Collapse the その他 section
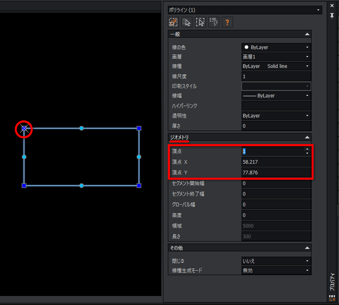 [307, 248]
